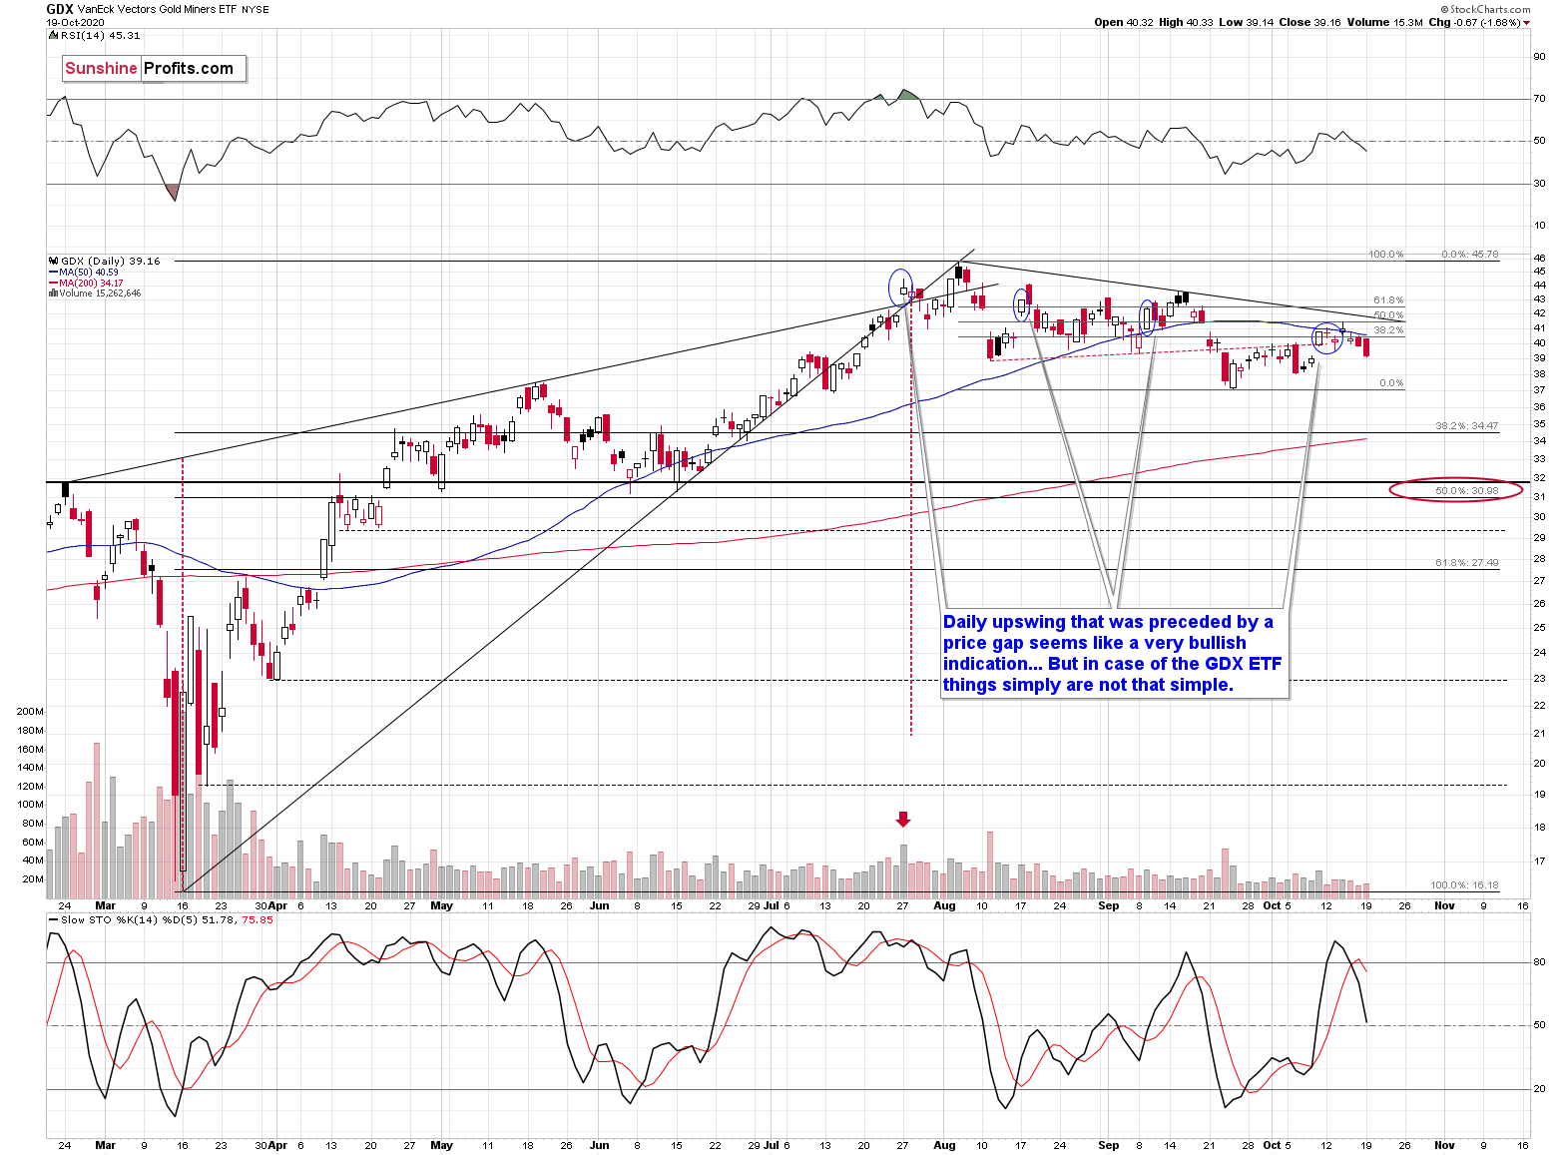The height and width of the screenshot is (1155, 1562).
Task: Click the short-term 0.0% Fibonacci label near 37
Action: 1391,383
